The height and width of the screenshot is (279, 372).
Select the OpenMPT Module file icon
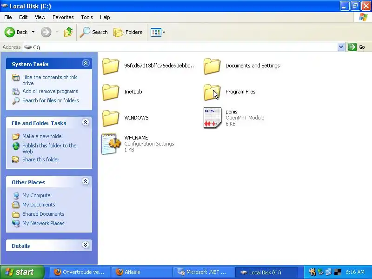(x=213, y=118)
